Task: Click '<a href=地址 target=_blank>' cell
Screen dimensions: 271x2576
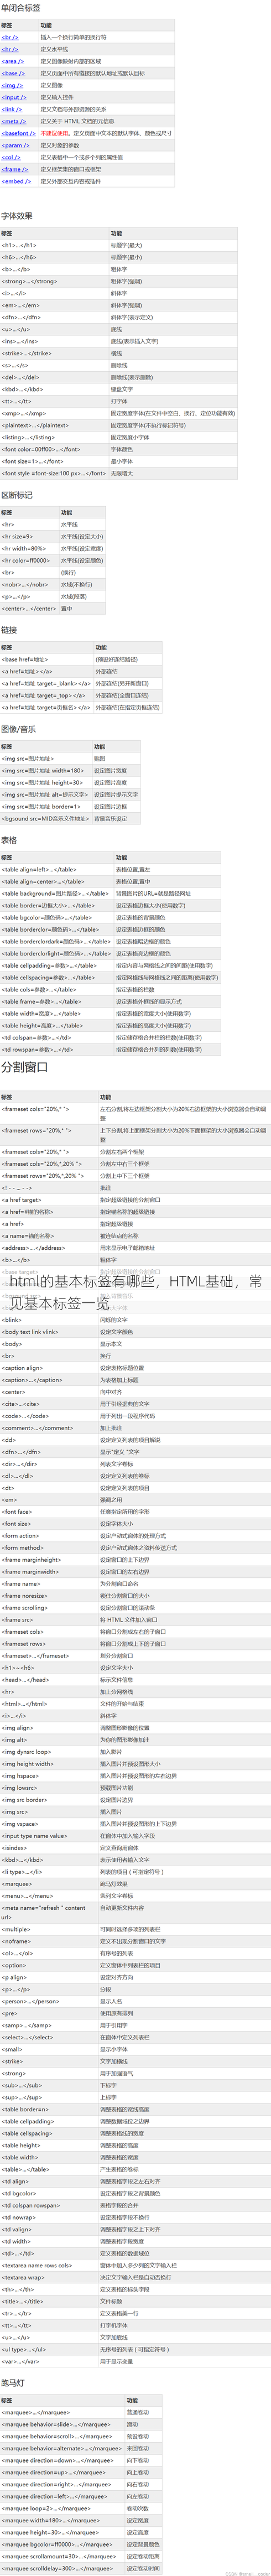Action: pos(47,683)
